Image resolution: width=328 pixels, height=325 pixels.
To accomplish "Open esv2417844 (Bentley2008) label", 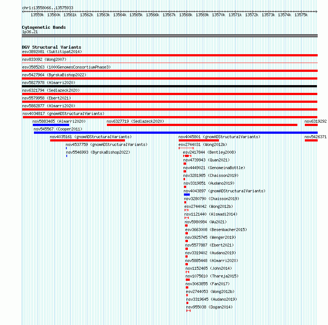I will coord(209,152).
